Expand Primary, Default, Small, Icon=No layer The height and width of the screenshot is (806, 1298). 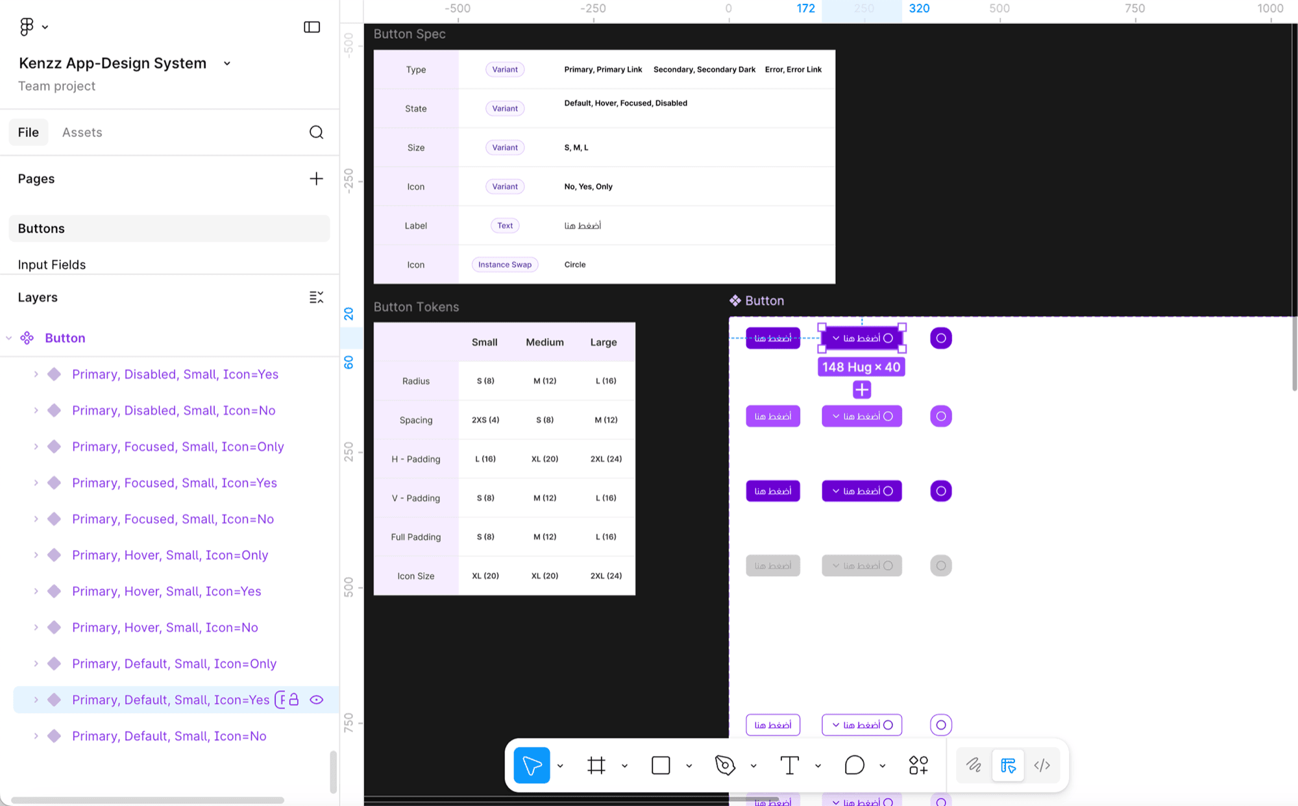click(36, 736)
